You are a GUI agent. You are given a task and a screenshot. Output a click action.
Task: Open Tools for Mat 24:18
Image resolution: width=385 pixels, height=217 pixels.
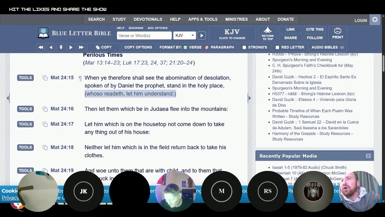pos(25,147)
